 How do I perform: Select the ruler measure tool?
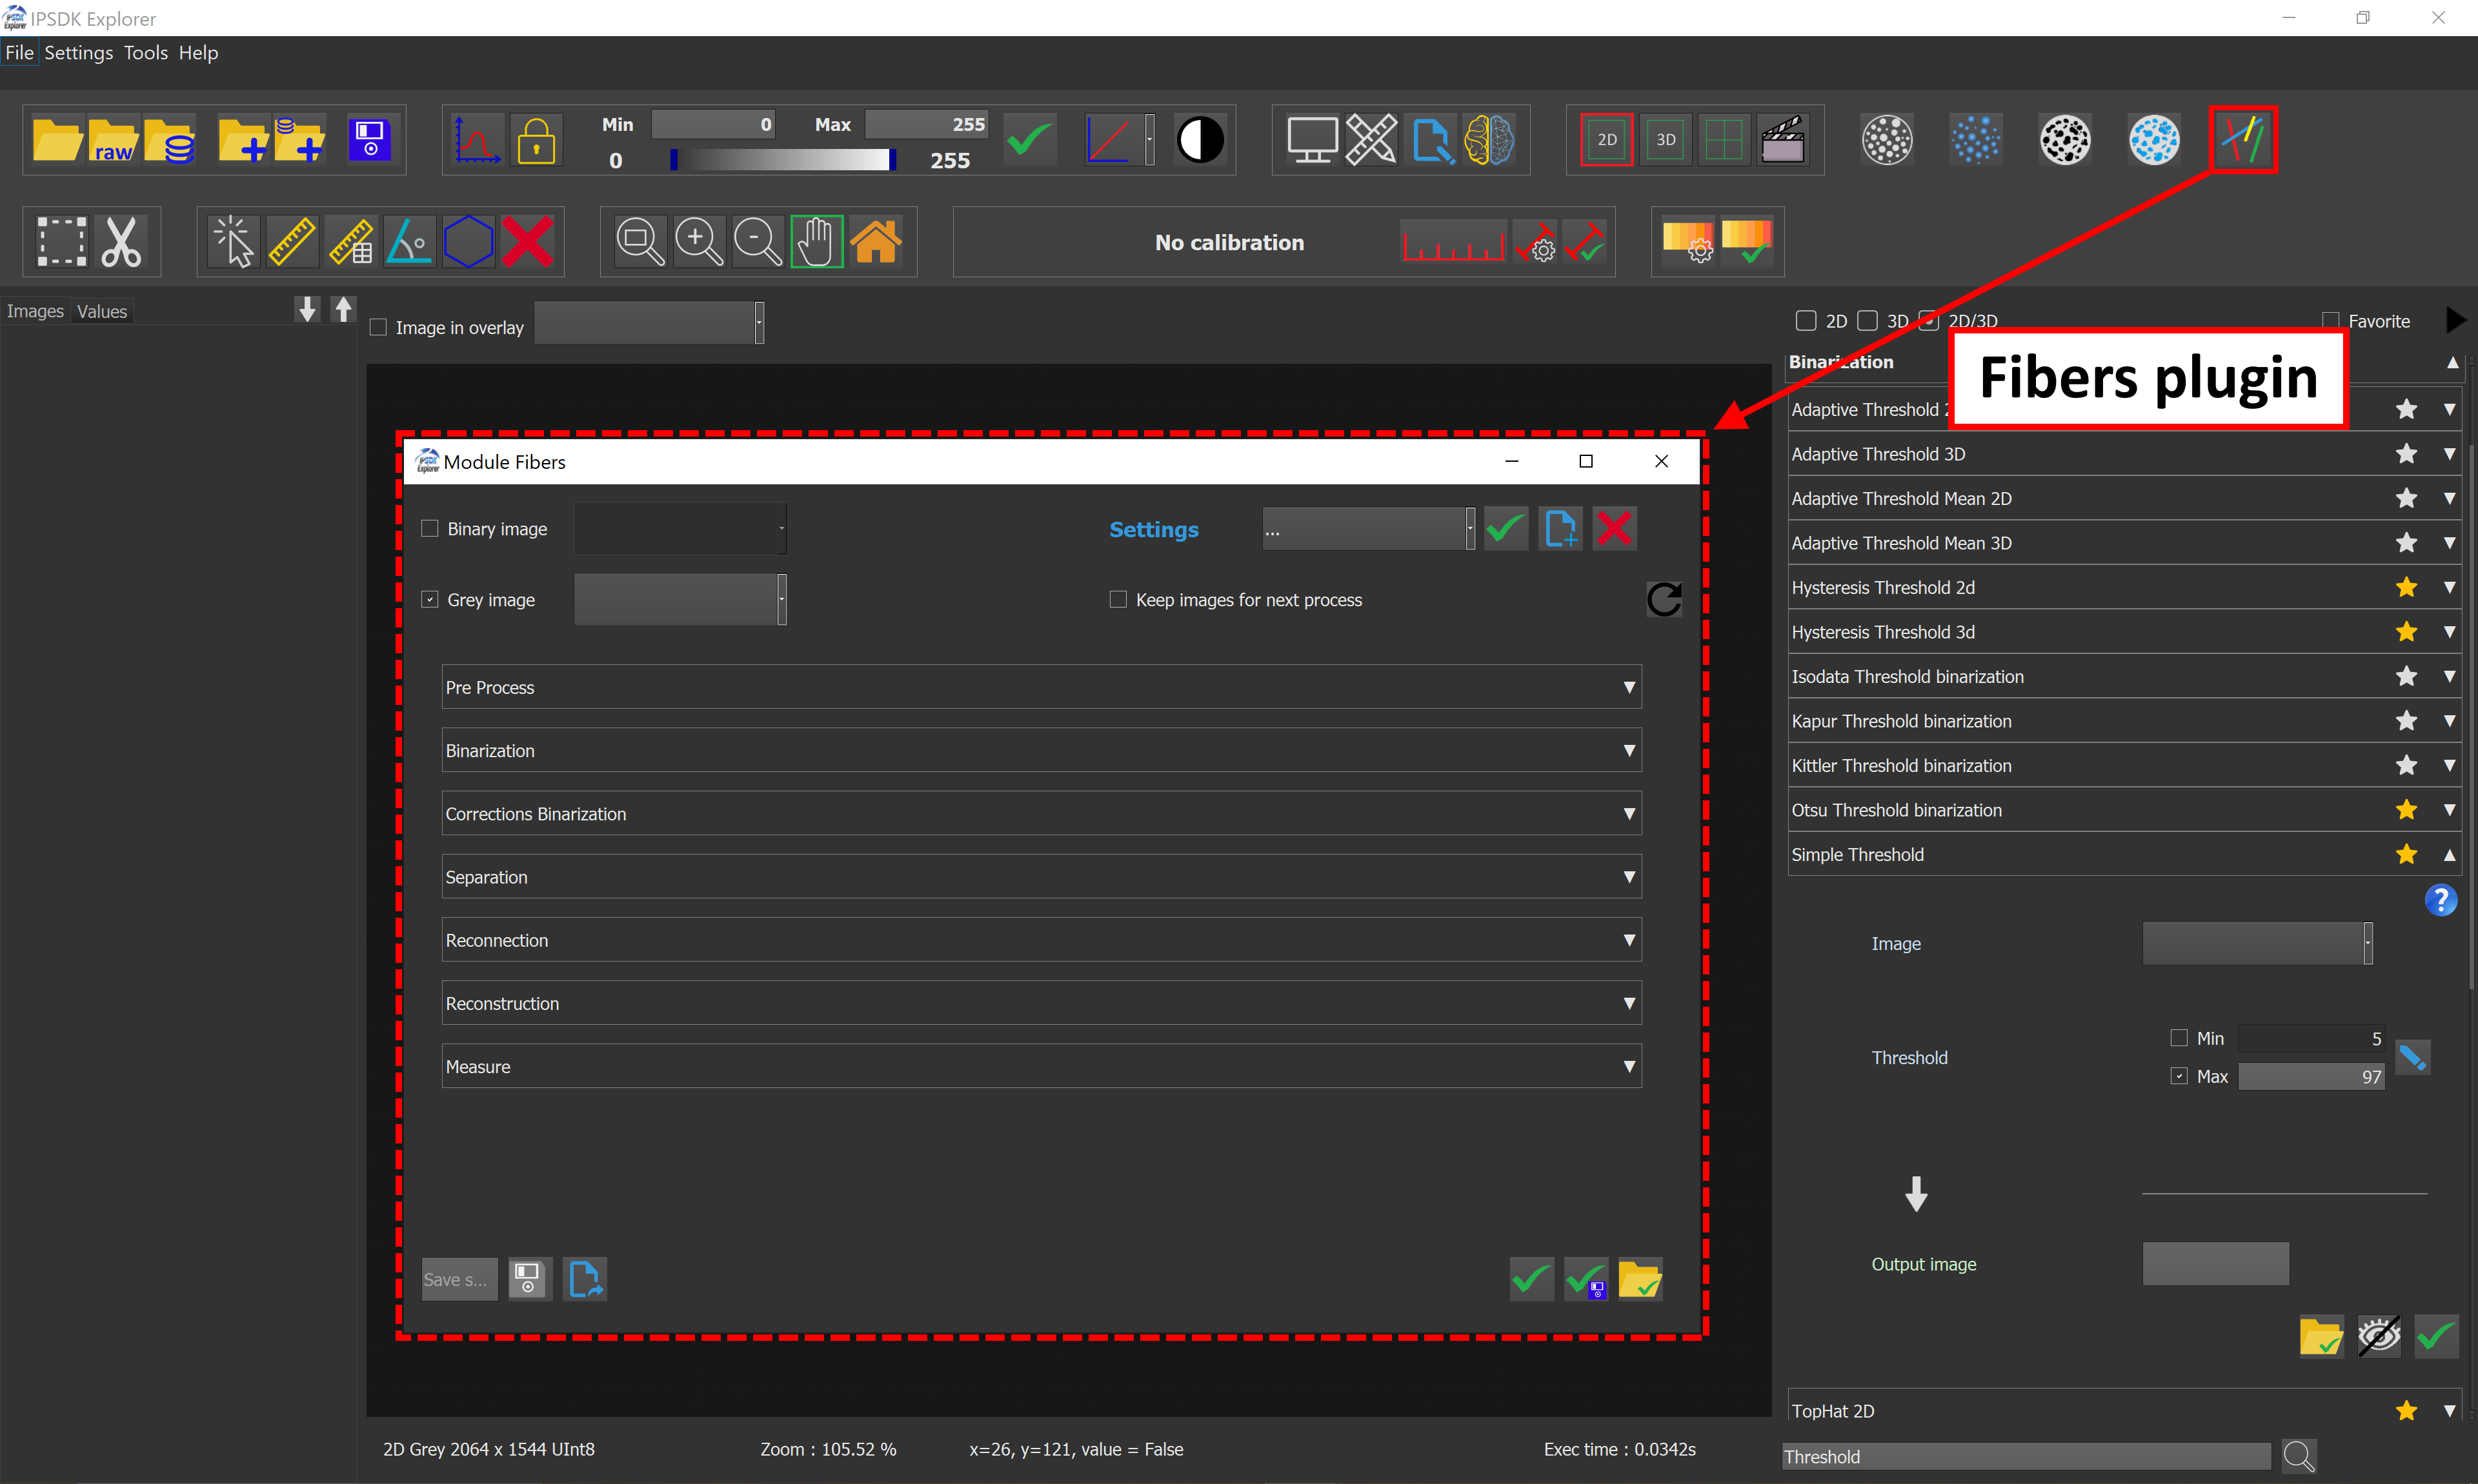point(291,242)
